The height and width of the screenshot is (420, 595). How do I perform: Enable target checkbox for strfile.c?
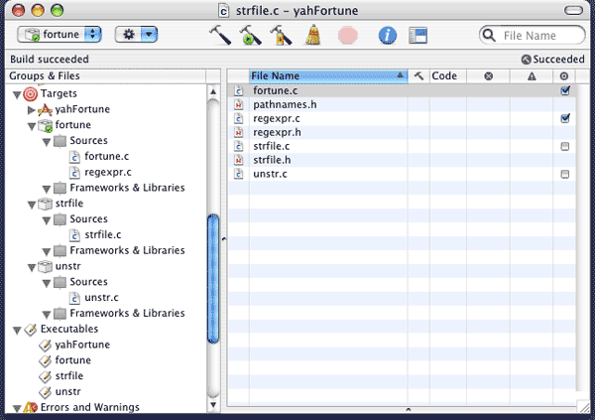(x=565, y=146)
